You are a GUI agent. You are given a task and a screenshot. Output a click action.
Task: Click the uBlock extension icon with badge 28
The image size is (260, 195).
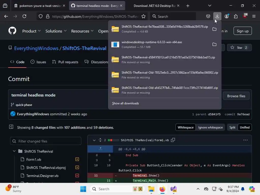pos(245,16)
